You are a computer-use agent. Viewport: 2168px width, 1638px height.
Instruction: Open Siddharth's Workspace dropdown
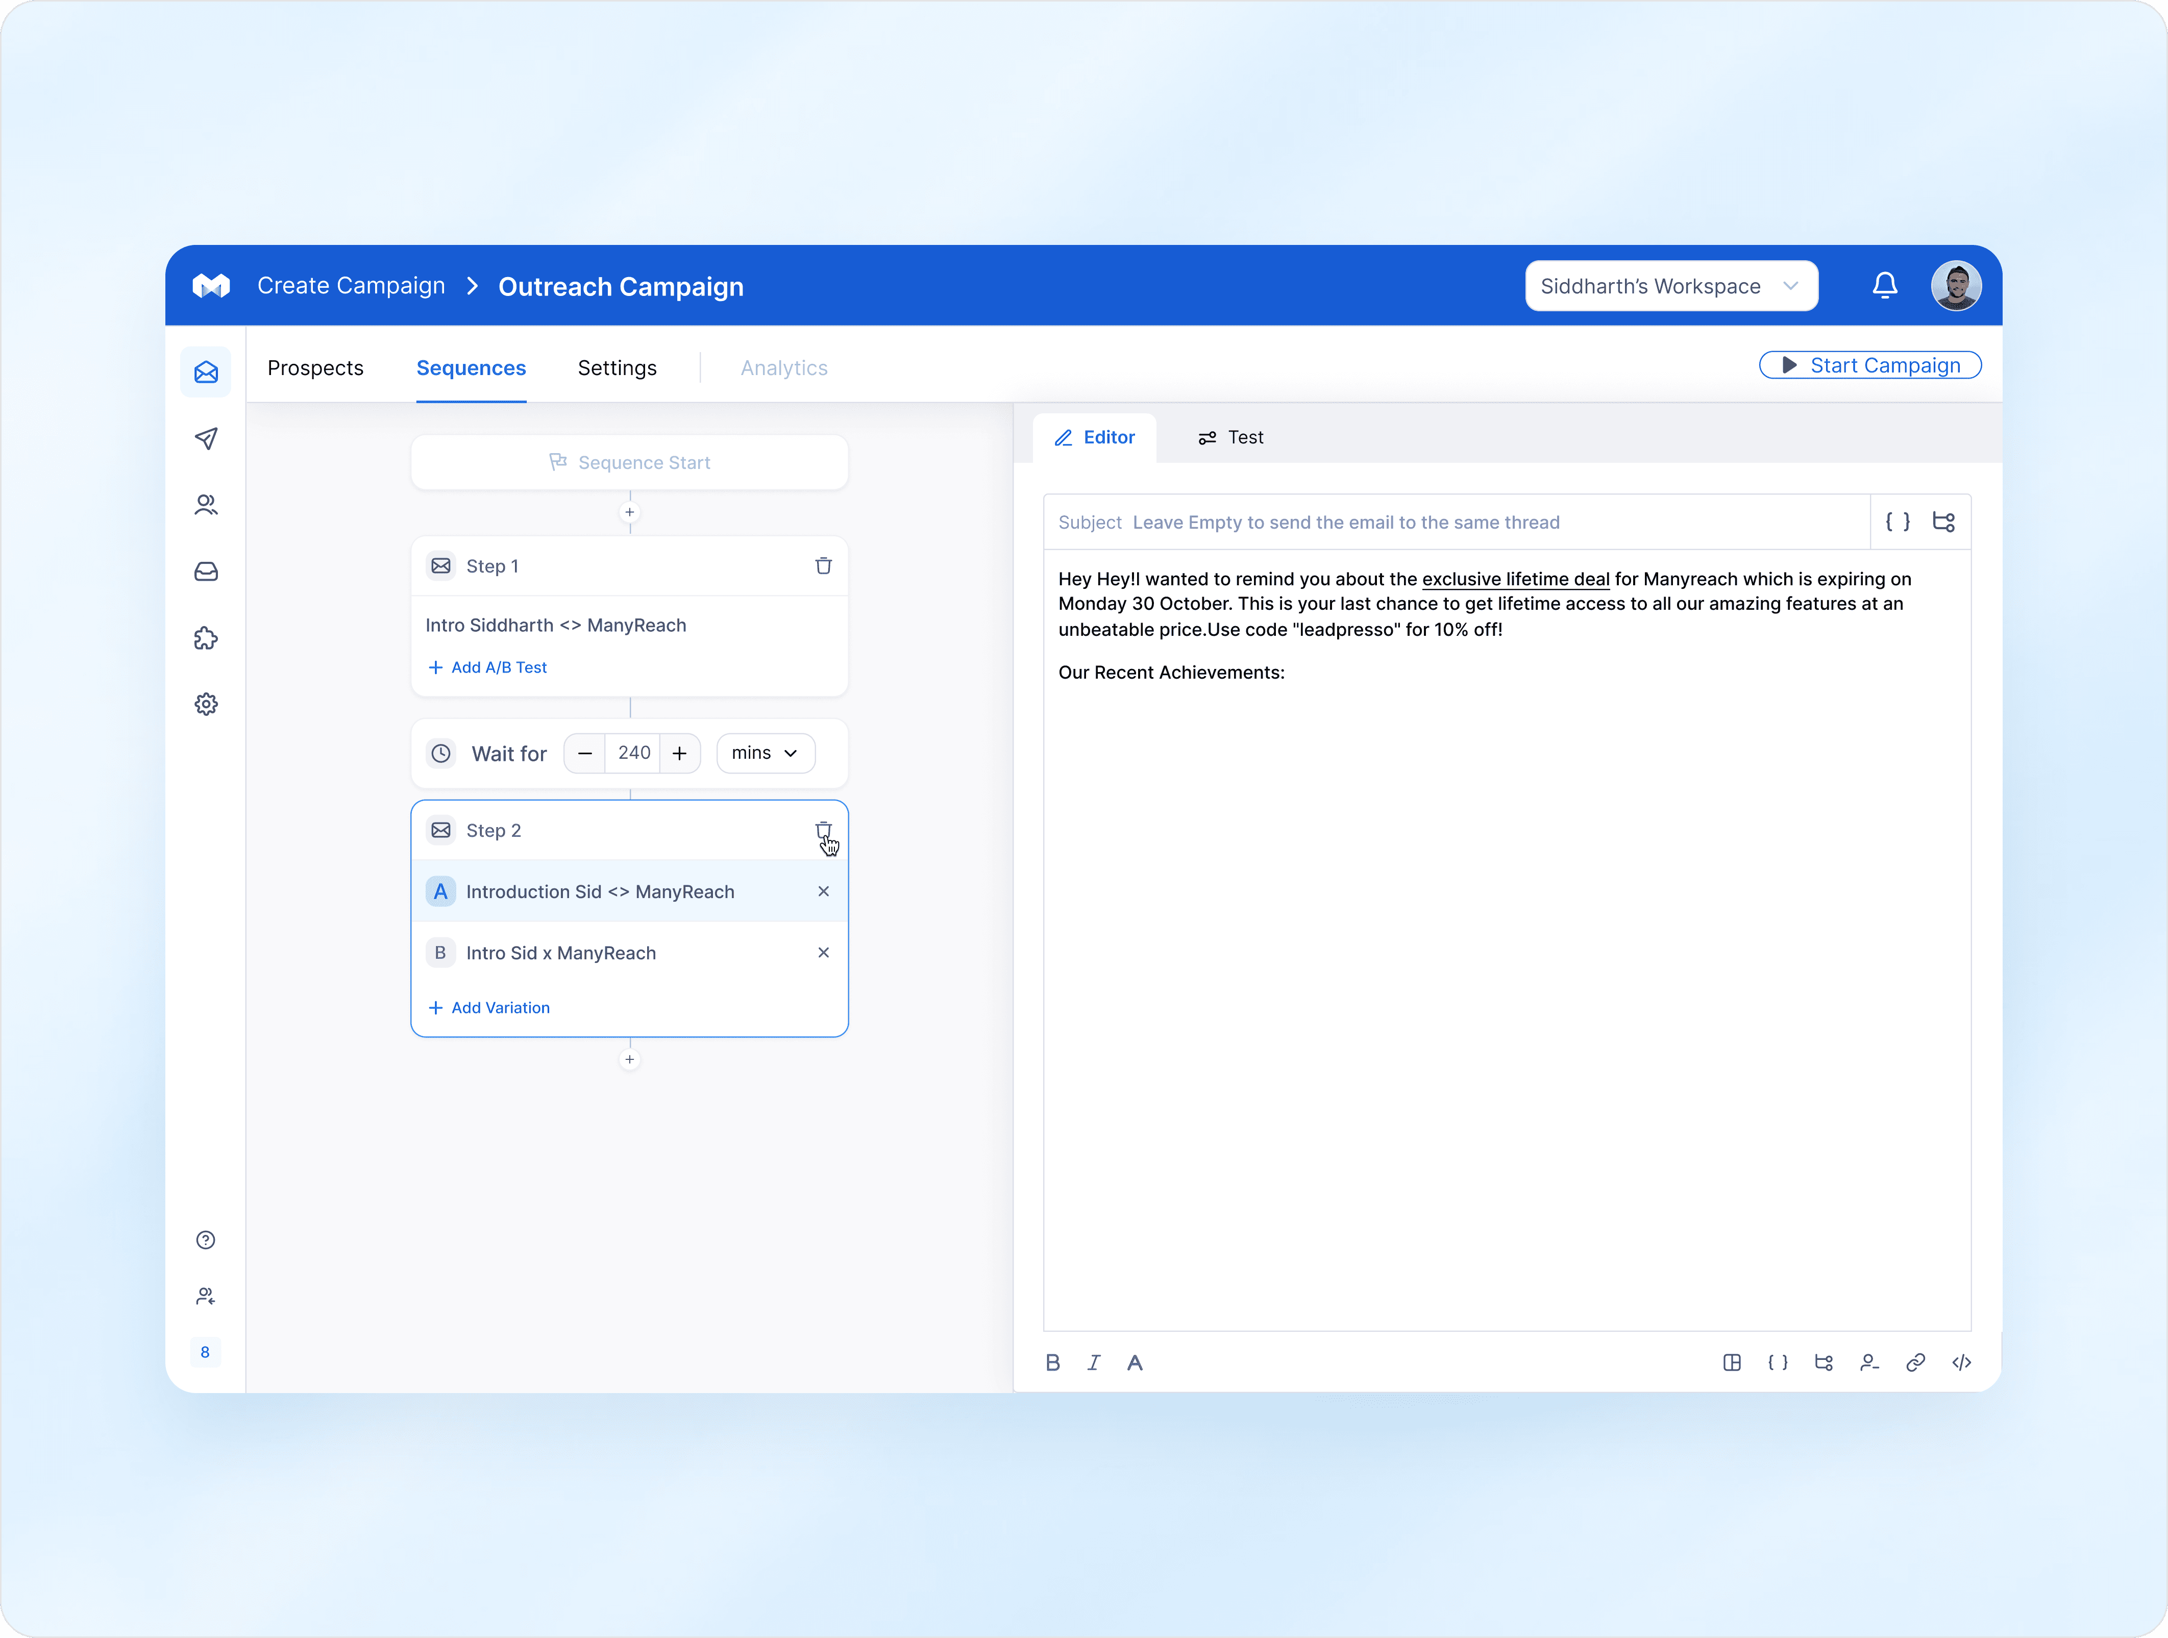1671,285
